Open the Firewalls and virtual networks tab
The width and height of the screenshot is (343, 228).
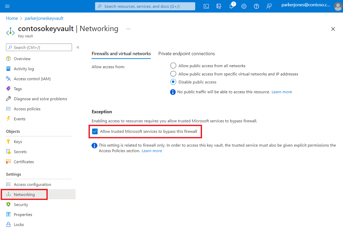tap(121, 53)
